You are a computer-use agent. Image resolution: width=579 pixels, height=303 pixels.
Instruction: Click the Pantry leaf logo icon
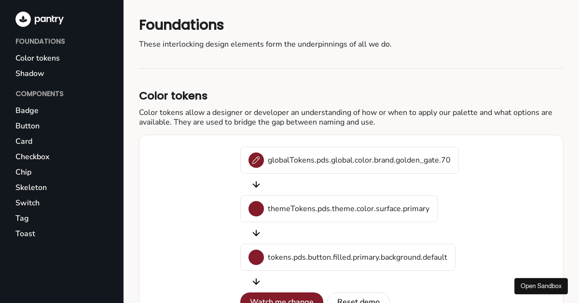(x=23, y=19)
